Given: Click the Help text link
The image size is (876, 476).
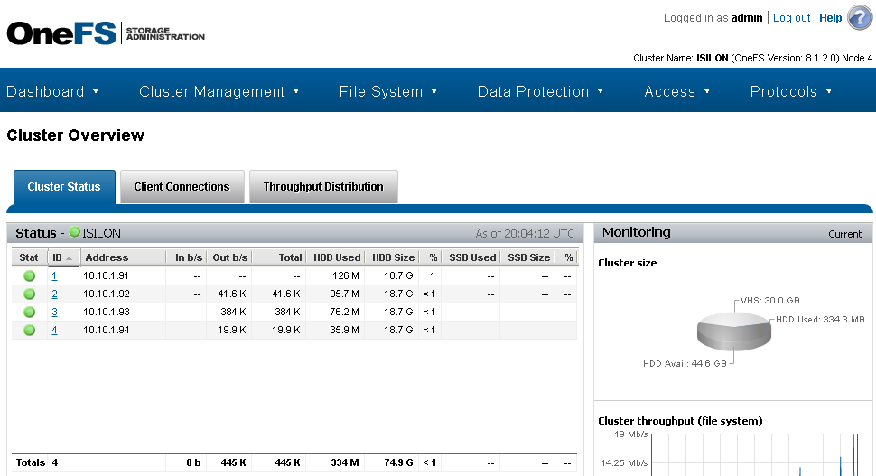Looking at the screenshot, I should [830, 18].
